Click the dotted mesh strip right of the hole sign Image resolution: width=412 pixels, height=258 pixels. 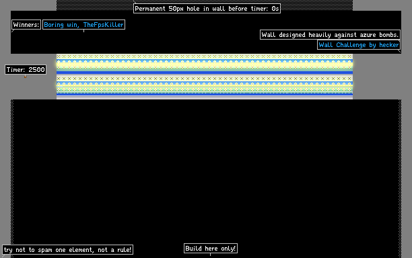(316, 5)
